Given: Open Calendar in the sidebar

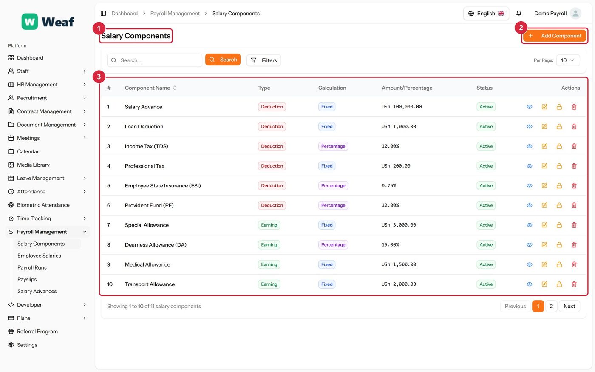Looking at the screenshot, I should click(48, 151).
